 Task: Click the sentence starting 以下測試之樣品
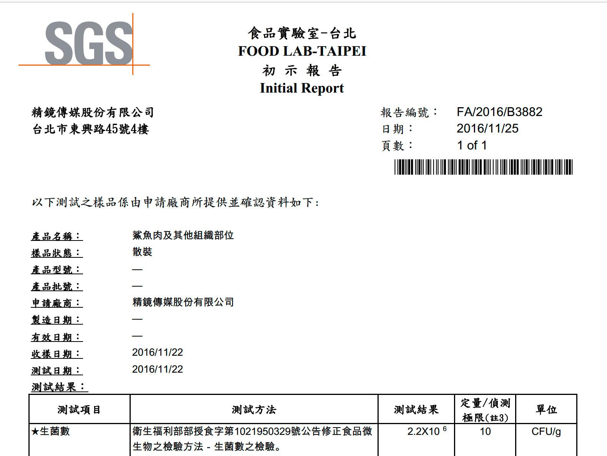tap(175, 202)
